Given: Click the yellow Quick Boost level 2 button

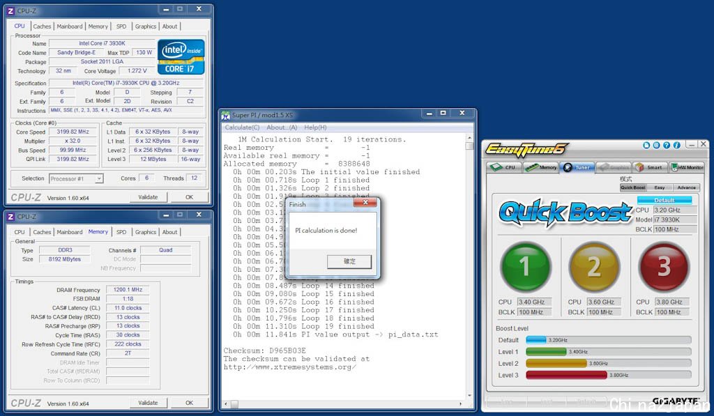Looking at the screenshot, I should pos(594,267).
